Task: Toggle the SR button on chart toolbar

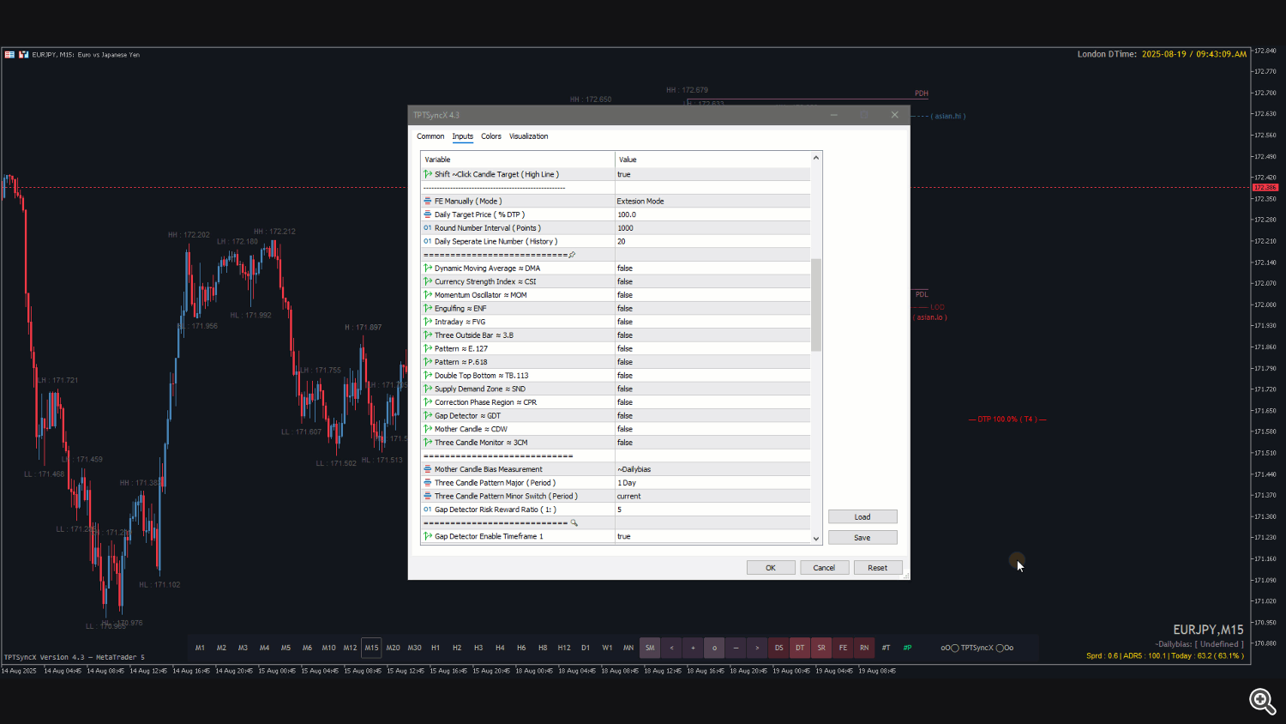Action: point(821,648)
